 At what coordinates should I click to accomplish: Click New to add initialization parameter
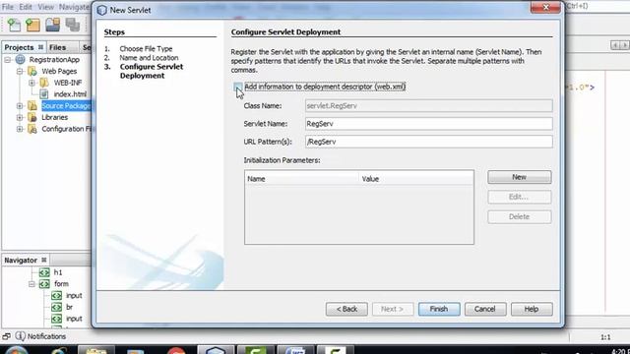click(x=519, y=177)
